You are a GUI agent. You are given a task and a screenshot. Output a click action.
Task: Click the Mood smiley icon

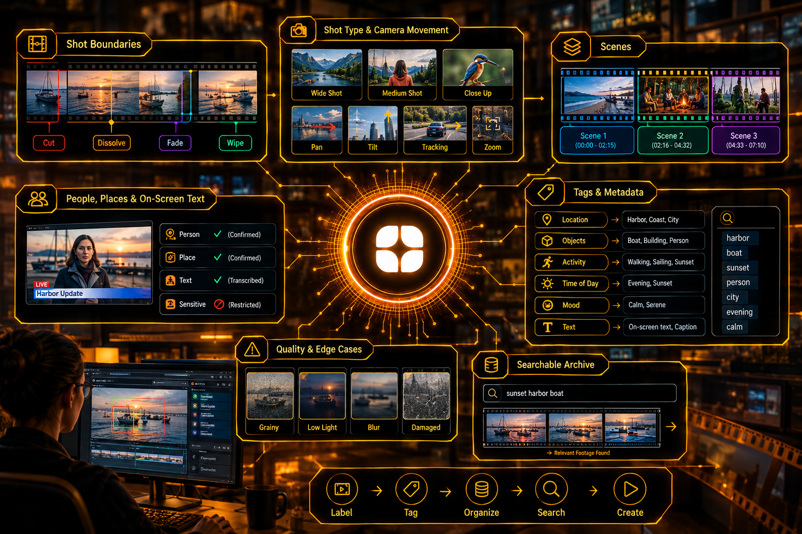coord(548,305)
